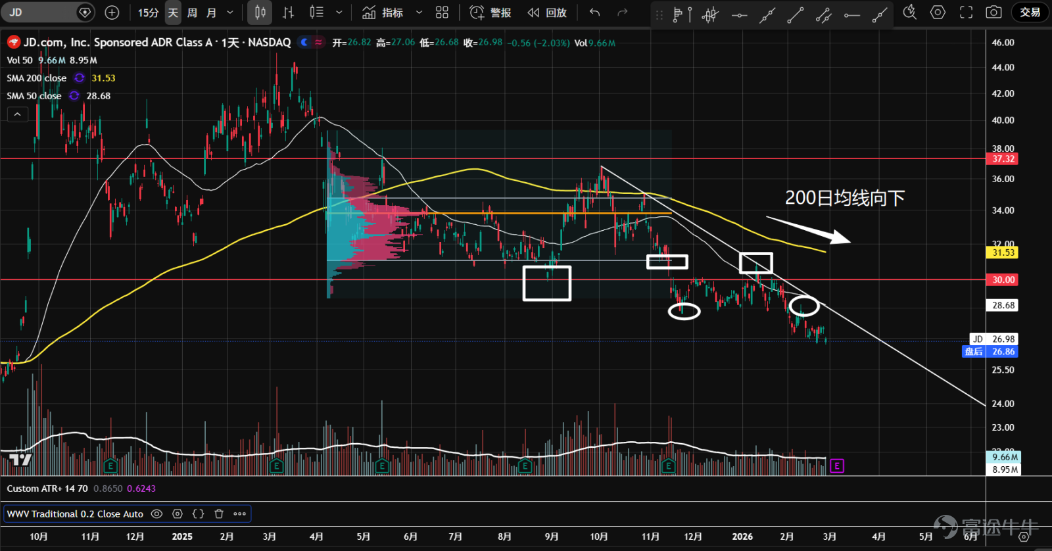Select the volume candles chart type

[317, 12]
